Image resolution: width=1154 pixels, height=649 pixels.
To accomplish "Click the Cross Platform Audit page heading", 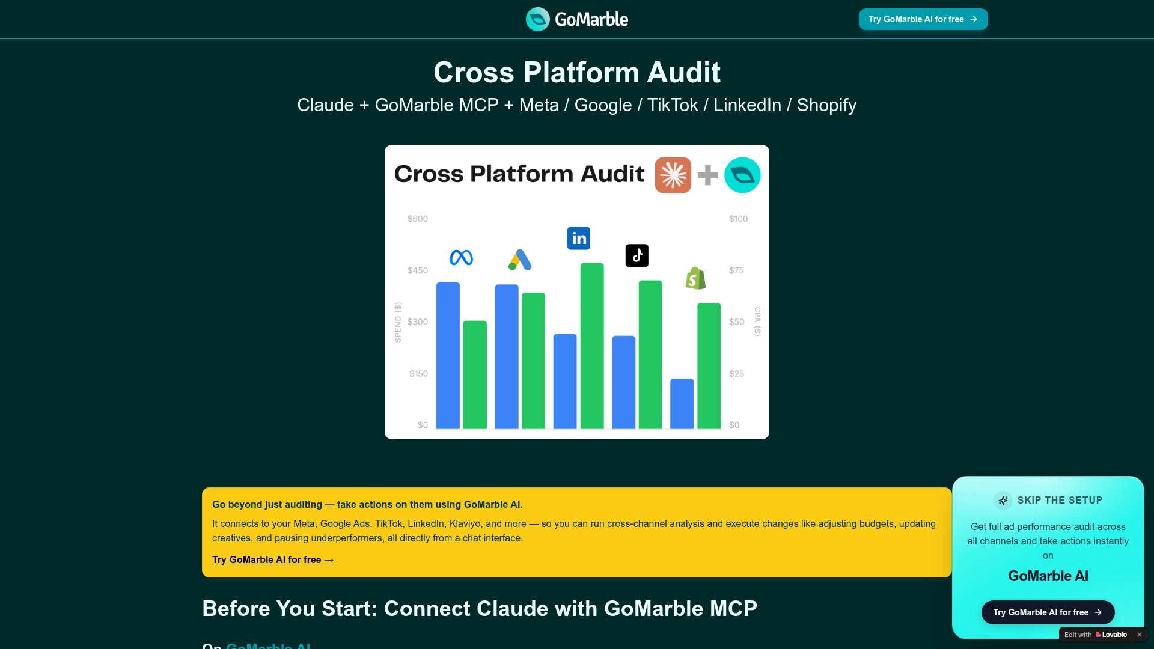I will click(577, 73).
